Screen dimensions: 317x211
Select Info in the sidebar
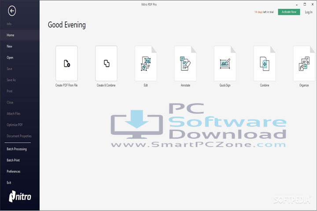pos(9,24)
